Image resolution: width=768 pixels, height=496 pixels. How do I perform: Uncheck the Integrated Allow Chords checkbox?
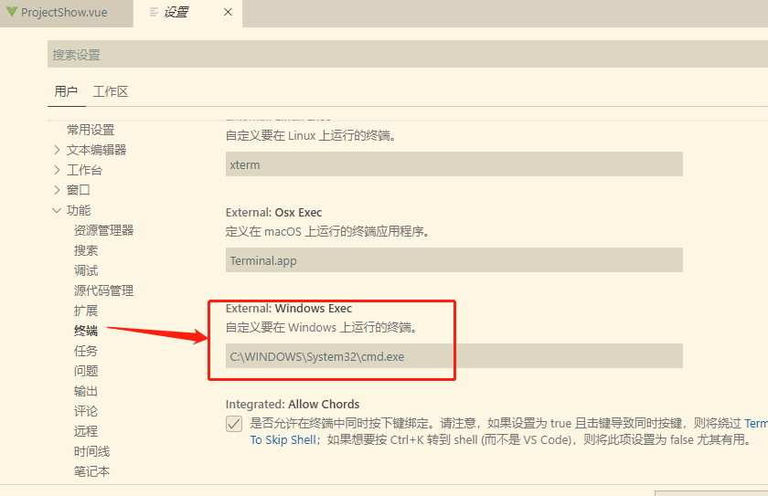point(234,424)
